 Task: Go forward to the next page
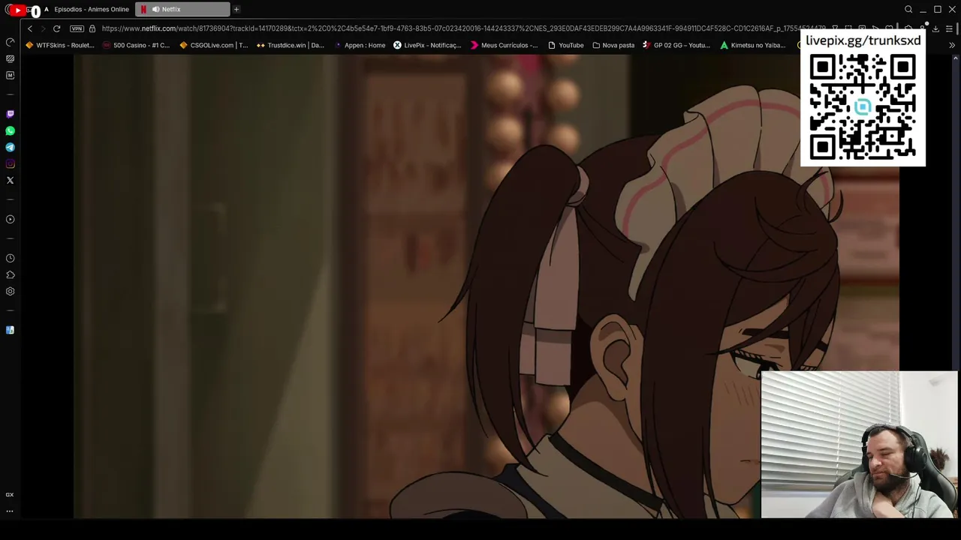43,28
